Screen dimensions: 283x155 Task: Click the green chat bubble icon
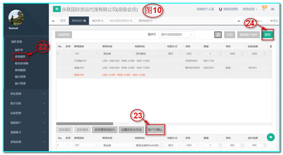(271, 137)
